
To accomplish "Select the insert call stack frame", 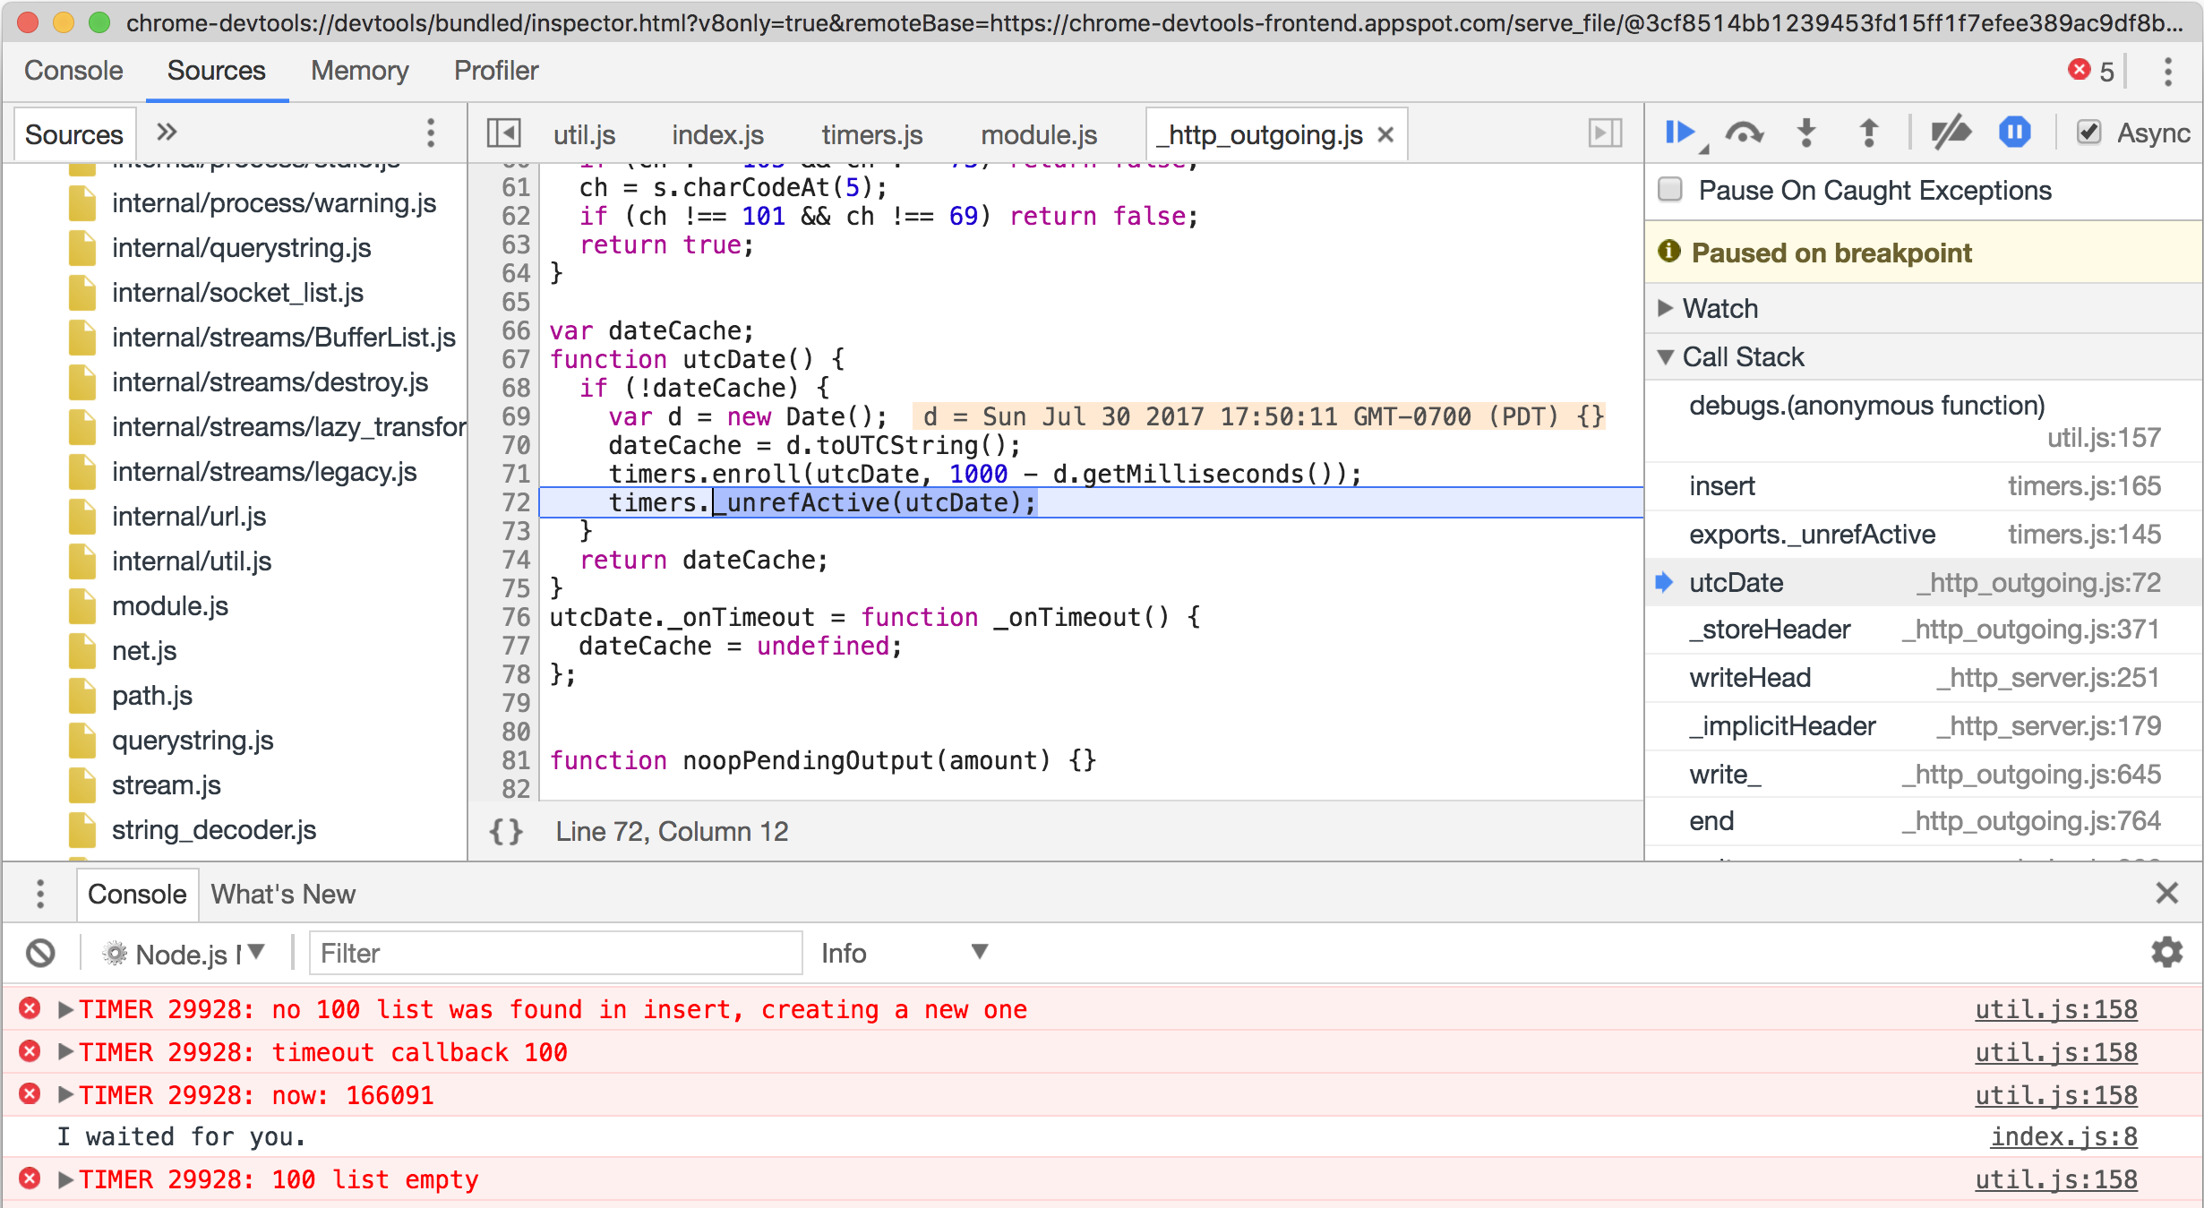I will (x=1924, y=486).
